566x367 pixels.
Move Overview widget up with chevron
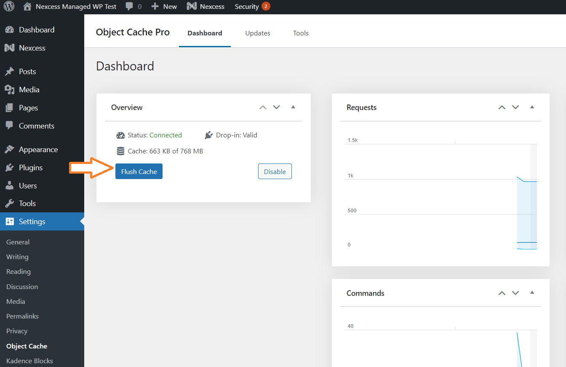(x=263, y=107)
